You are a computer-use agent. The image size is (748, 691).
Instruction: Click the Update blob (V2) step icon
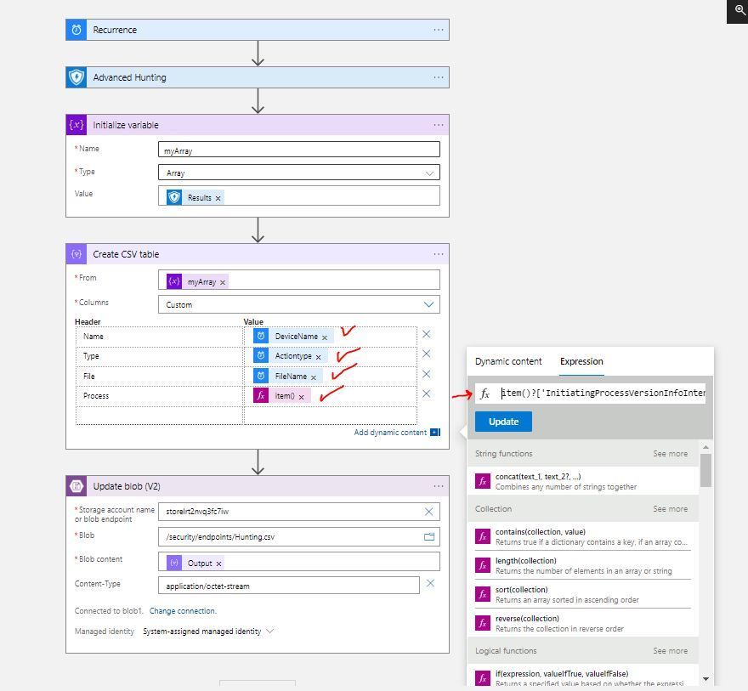pos(76,486)
